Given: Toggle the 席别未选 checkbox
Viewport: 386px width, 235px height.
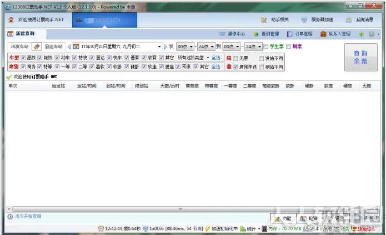Looking at the screenshot, I should (235, 67).
